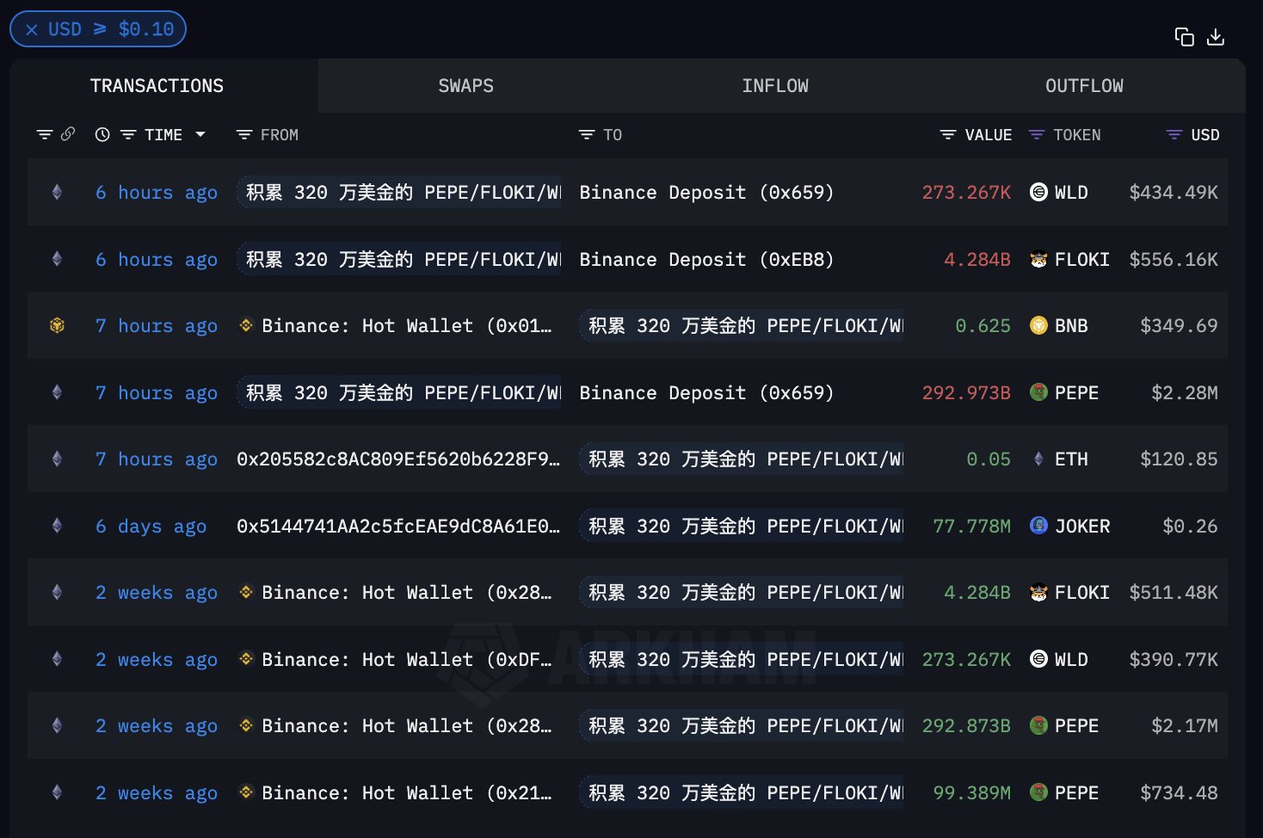
Task: Click the Ethereum chain icon in the WLD $434.49K row
Action: tap(57, 192)
